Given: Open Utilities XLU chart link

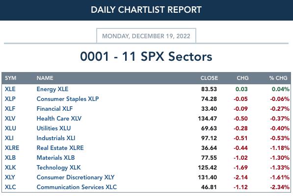Looking at the screenshot, I should tap(53, 128).
